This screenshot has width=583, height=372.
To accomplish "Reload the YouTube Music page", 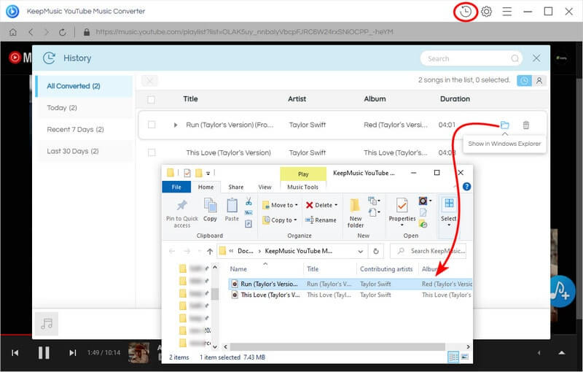I will point(63,32).
